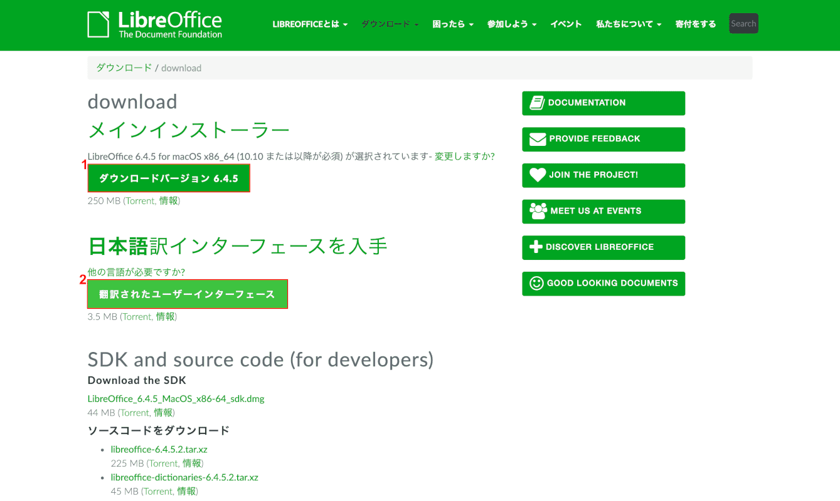840x501 pixels.
Task: Click the 翻訳されたユーザーインターフェース button
Action: point(188,294)
